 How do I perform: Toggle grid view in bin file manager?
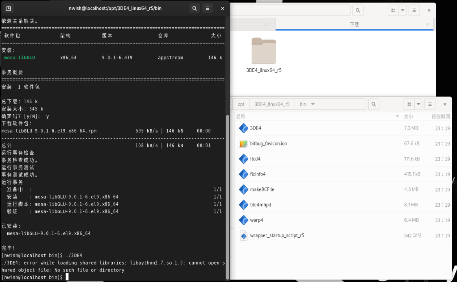click(409, 104)
